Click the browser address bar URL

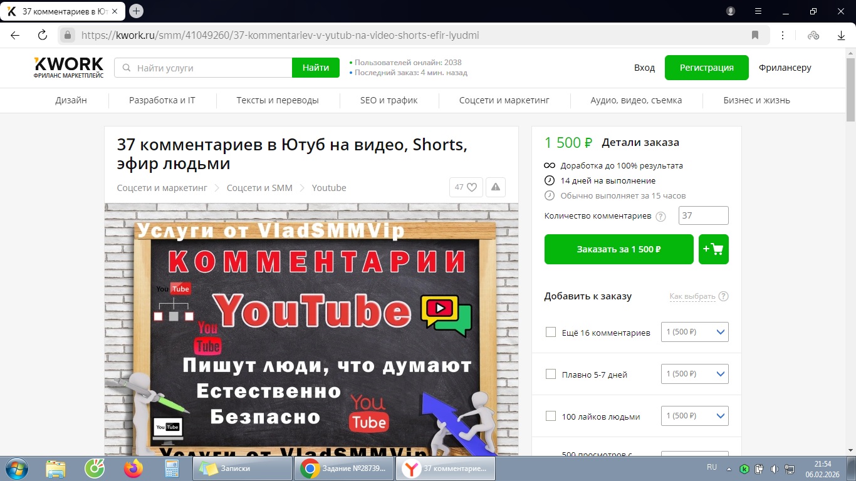point(280,35)
